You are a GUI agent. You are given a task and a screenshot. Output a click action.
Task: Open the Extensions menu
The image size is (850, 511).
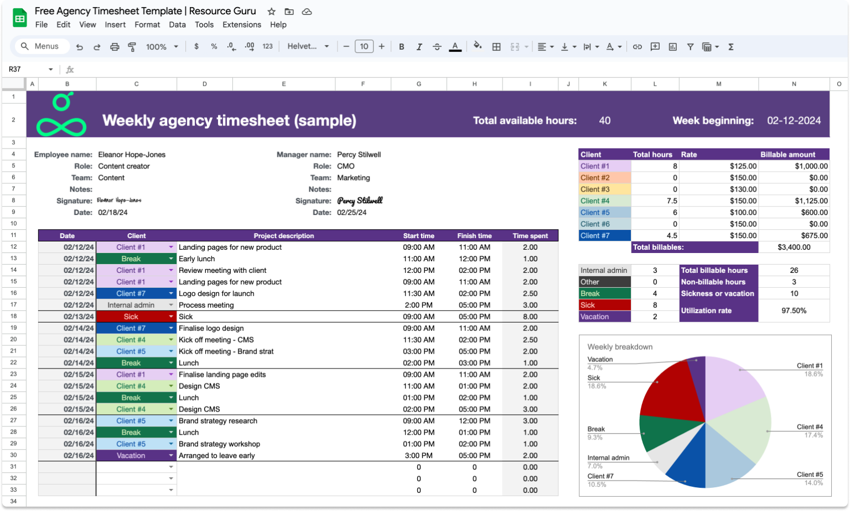point(242,24)
